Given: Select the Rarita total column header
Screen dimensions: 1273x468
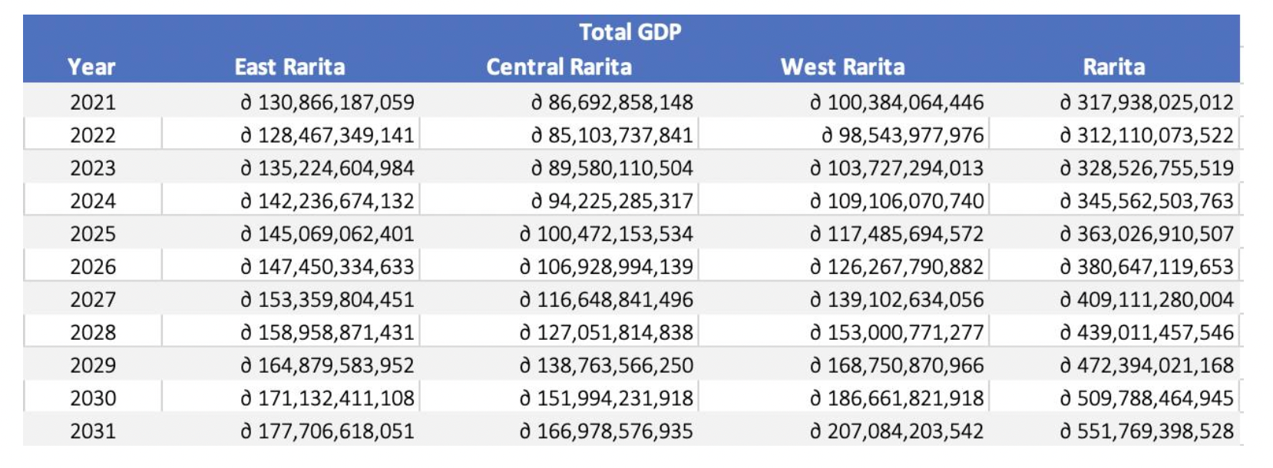Looking at the screenshot, I should pos(1113,68).
